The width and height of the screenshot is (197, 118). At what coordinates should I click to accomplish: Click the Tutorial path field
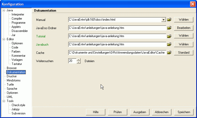pos(117,36)
